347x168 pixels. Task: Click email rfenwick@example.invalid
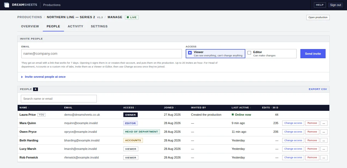pyautogui.click(x=81, y=157)
